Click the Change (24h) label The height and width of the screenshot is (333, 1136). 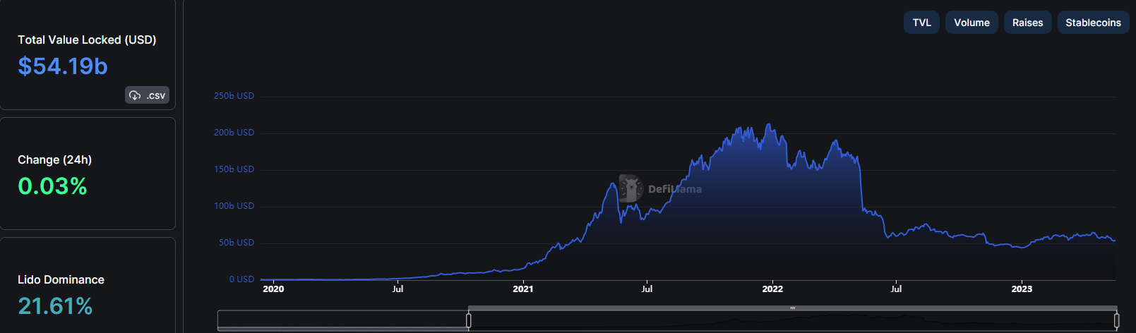[x=54, y=160]
